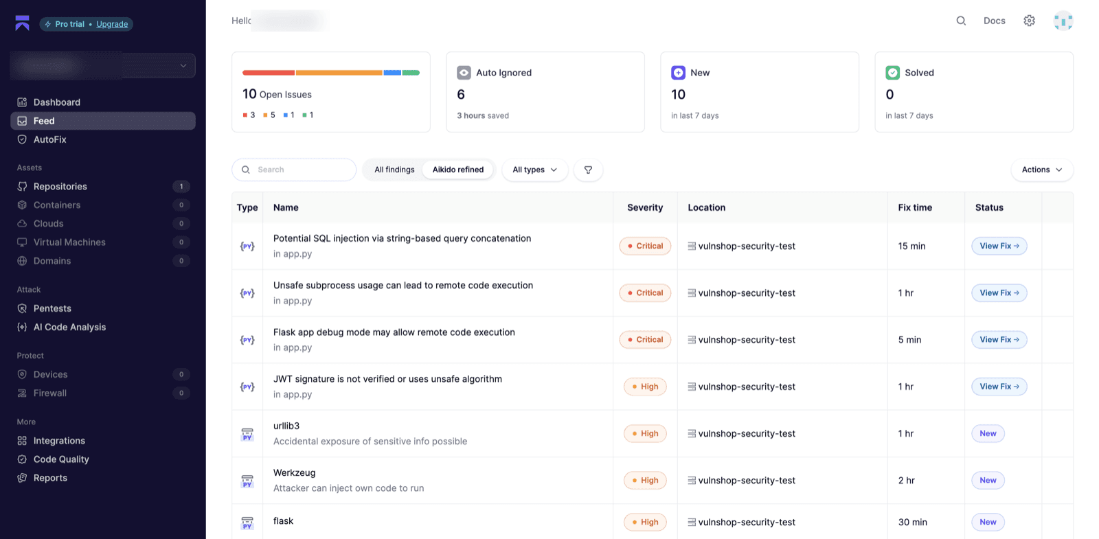View Fix for Flask debug mode issue
Screen dimensions: 1099x539
point(999,339)
